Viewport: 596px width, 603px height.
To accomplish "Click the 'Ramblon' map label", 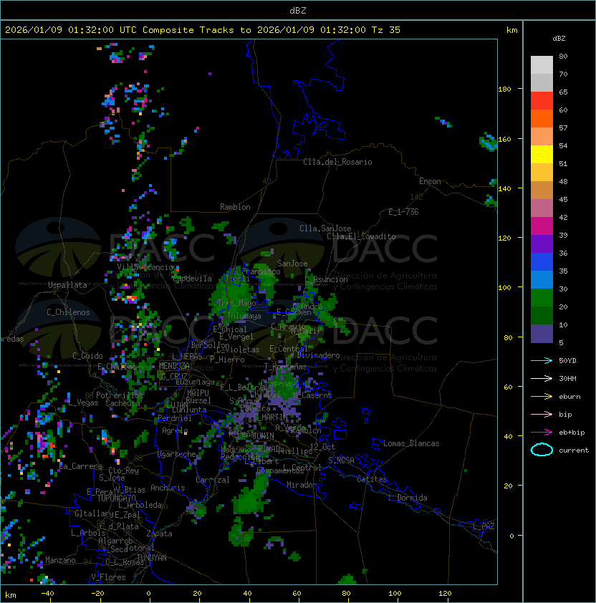I will tap(235, 207).
